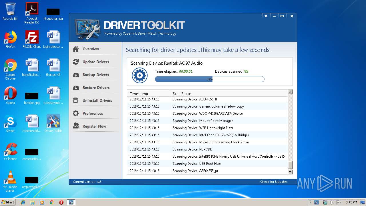Screen dimensions: 366x206
Task: Click the scan progress bar at 52%
Action: coord(210,79)
